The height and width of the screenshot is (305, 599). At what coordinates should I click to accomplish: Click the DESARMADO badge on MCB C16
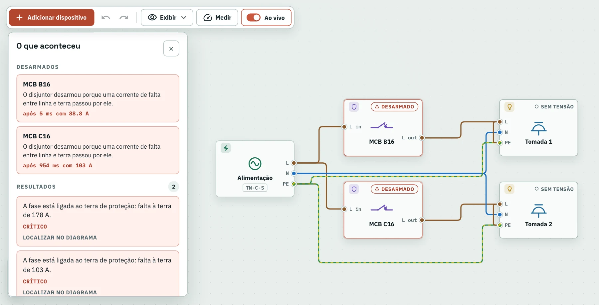click(395, 189)
